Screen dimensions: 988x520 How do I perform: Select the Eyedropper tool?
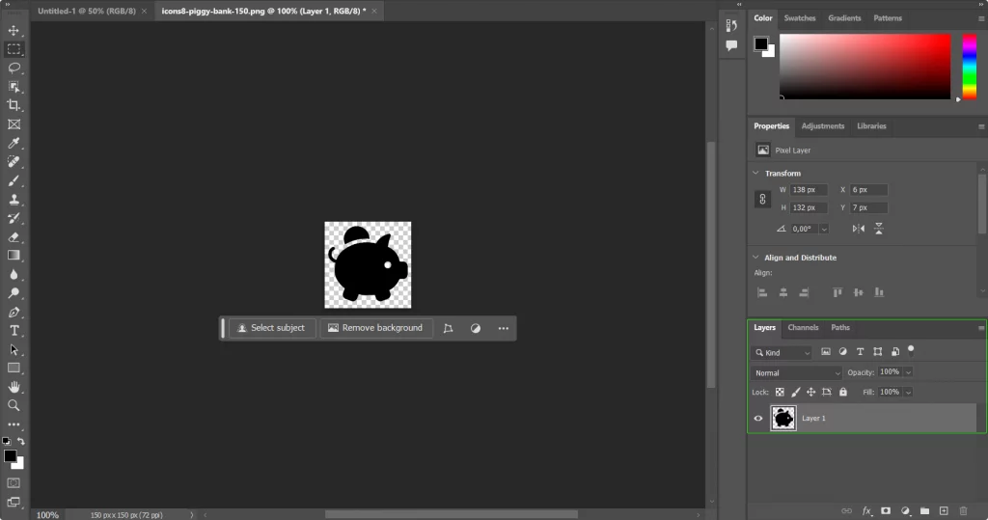[x=14, y=143]
